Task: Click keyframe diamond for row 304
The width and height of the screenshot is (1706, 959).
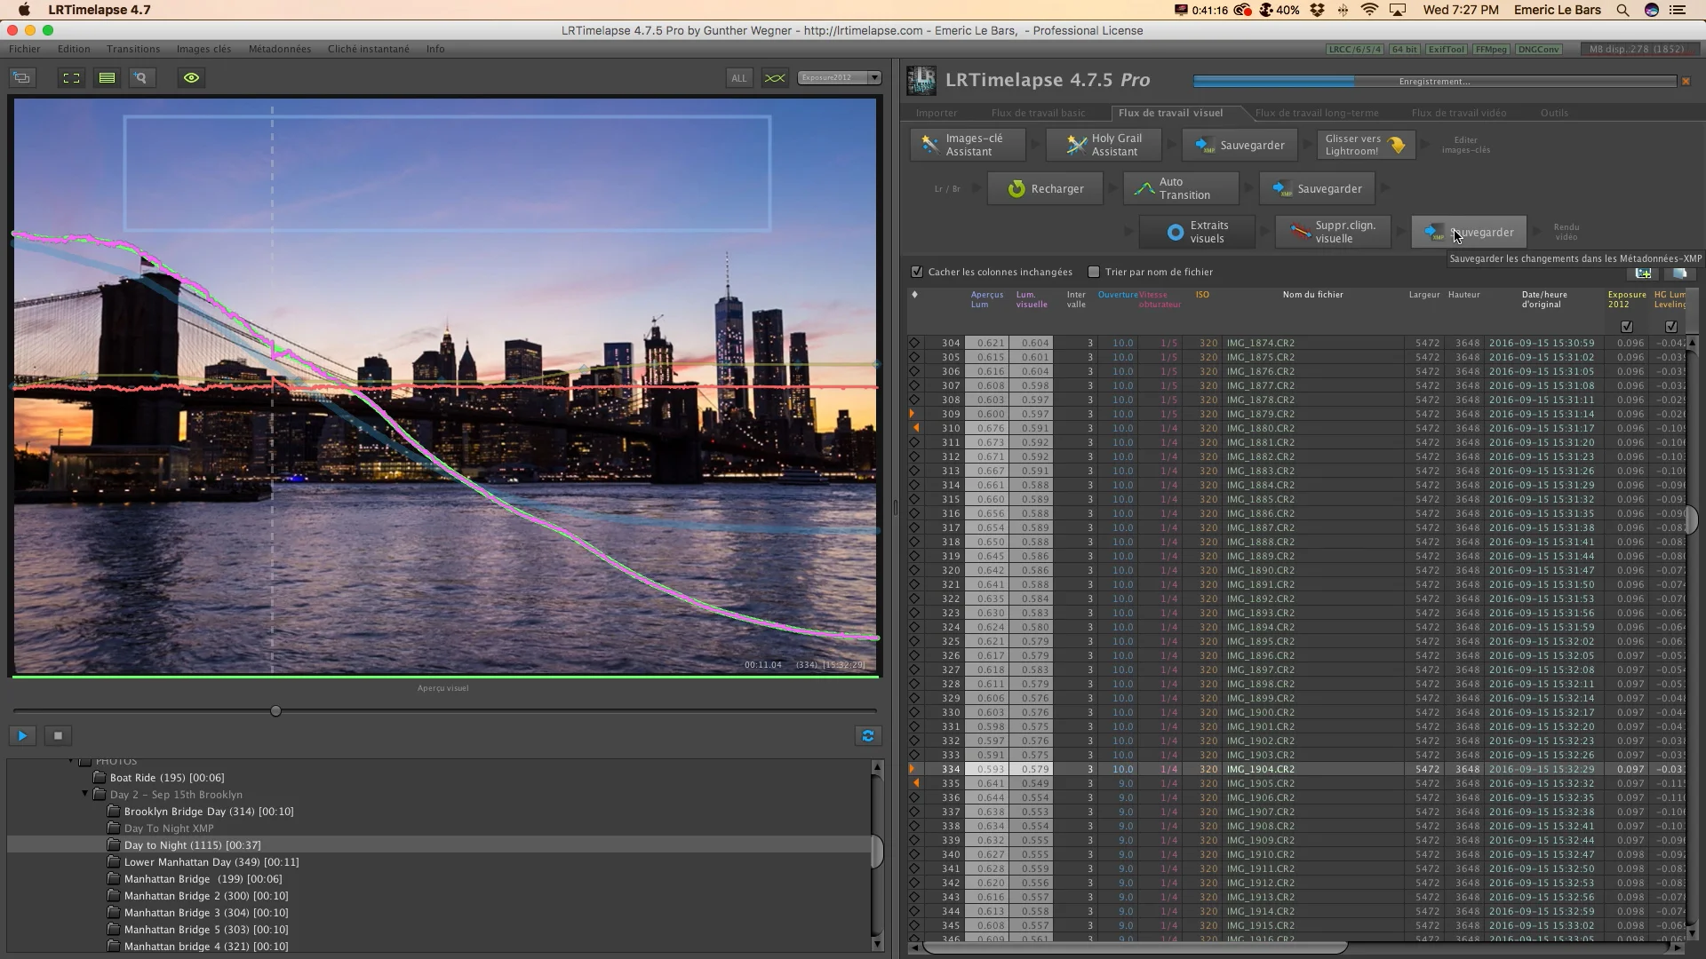Action: 914,343
